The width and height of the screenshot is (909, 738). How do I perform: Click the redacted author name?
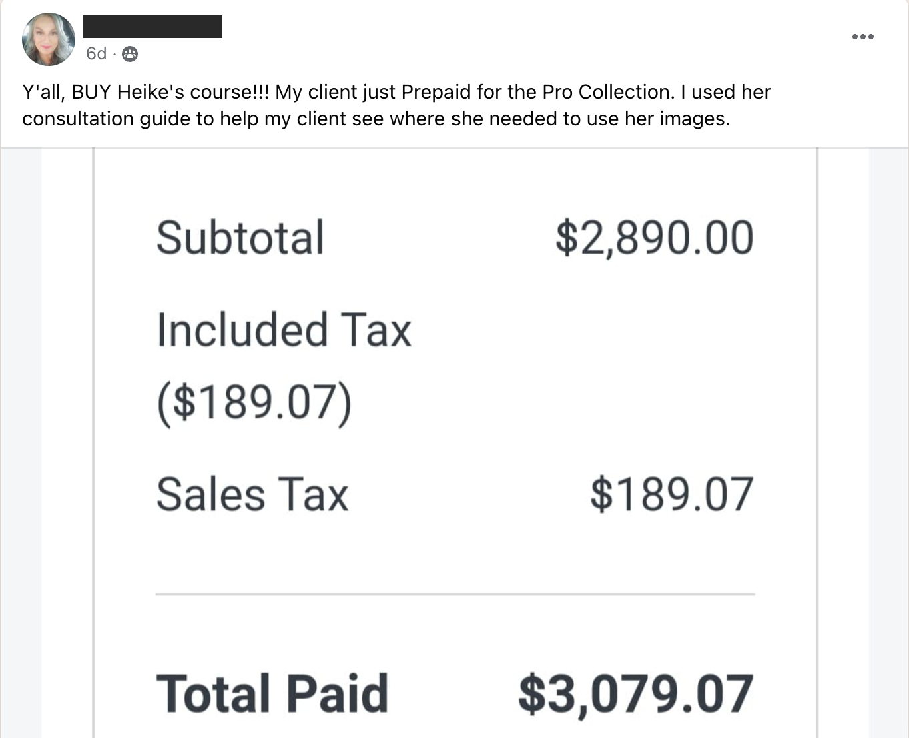(x=153, y=27)
